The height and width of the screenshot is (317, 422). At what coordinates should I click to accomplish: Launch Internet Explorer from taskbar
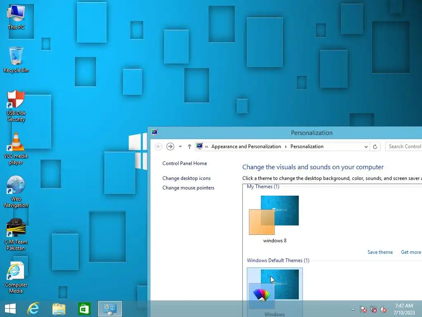click(x=33, y=309)
